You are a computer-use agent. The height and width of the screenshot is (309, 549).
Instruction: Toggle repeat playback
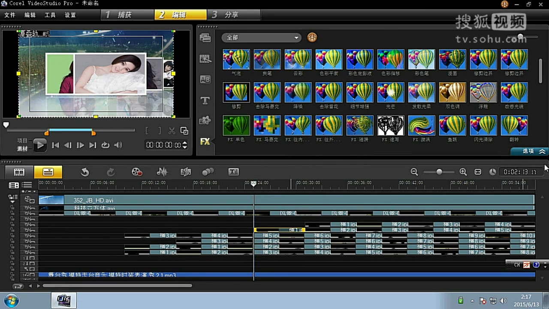coord(105,145)
